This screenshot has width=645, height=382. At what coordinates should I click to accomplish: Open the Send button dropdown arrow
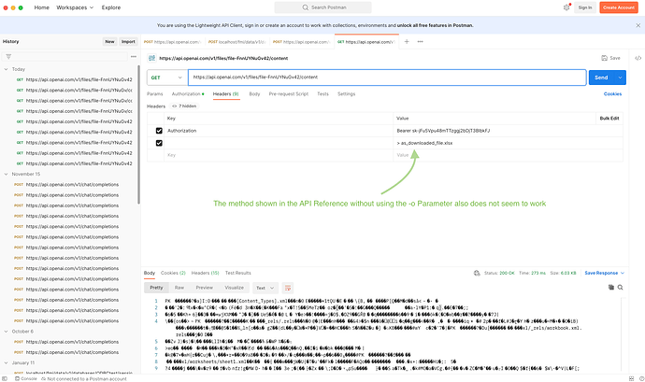(x=620, y=78)
